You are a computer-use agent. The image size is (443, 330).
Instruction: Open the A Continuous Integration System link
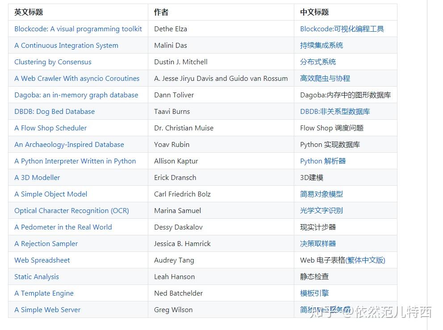[67, 46]
